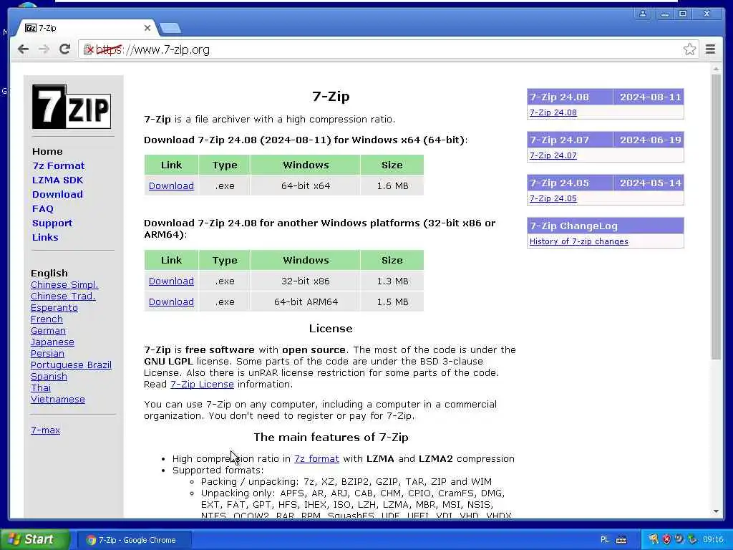Click the 64-bit ARM64 table cell
The image size is (733, 550).
[306, 301]
